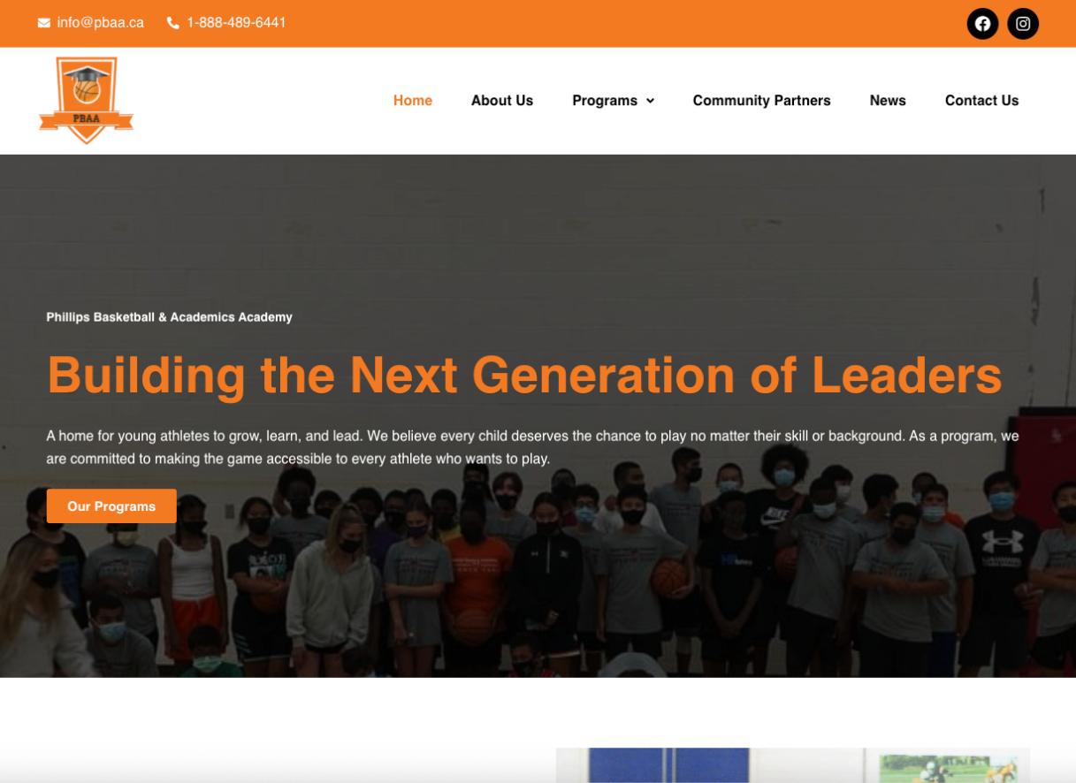Click the partially visible image below hero

coord(793,765)
